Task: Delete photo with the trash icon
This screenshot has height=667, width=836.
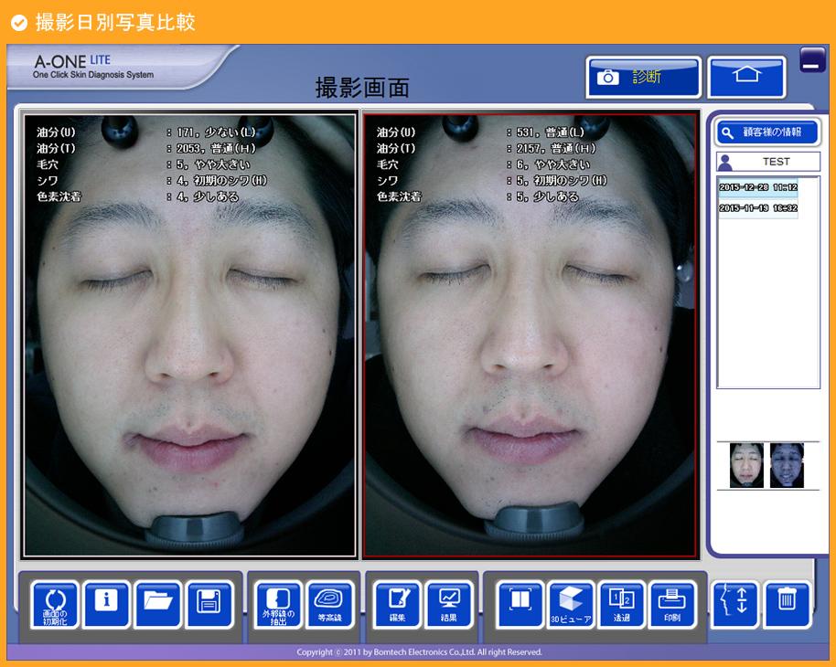Action: click(x=788, y=603)
